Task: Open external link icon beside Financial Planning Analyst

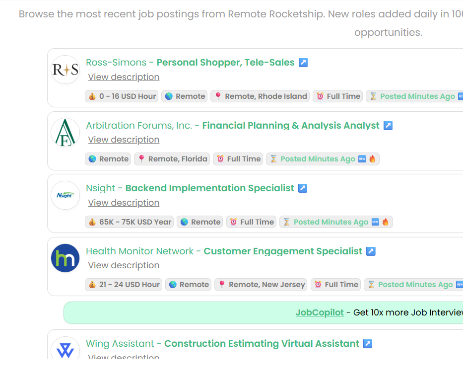Action: (x=388, y=125)
